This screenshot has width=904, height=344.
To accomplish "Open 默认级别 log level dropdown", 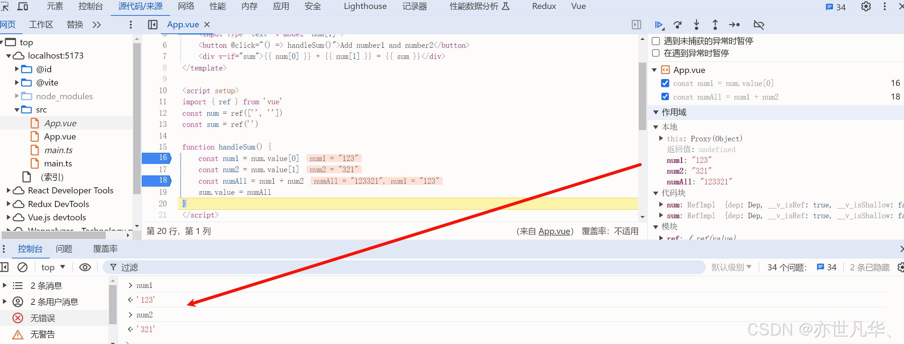I will (x=731, y=267).
